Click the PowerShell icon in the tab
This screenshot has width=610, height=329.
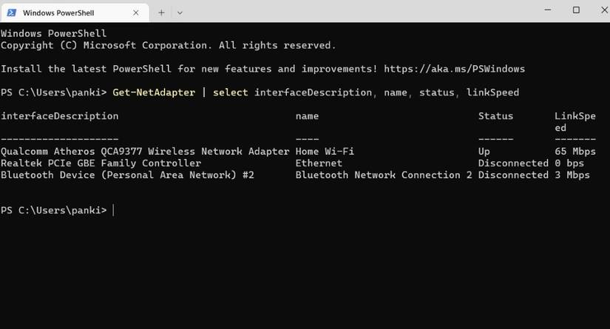coord(12,13)
